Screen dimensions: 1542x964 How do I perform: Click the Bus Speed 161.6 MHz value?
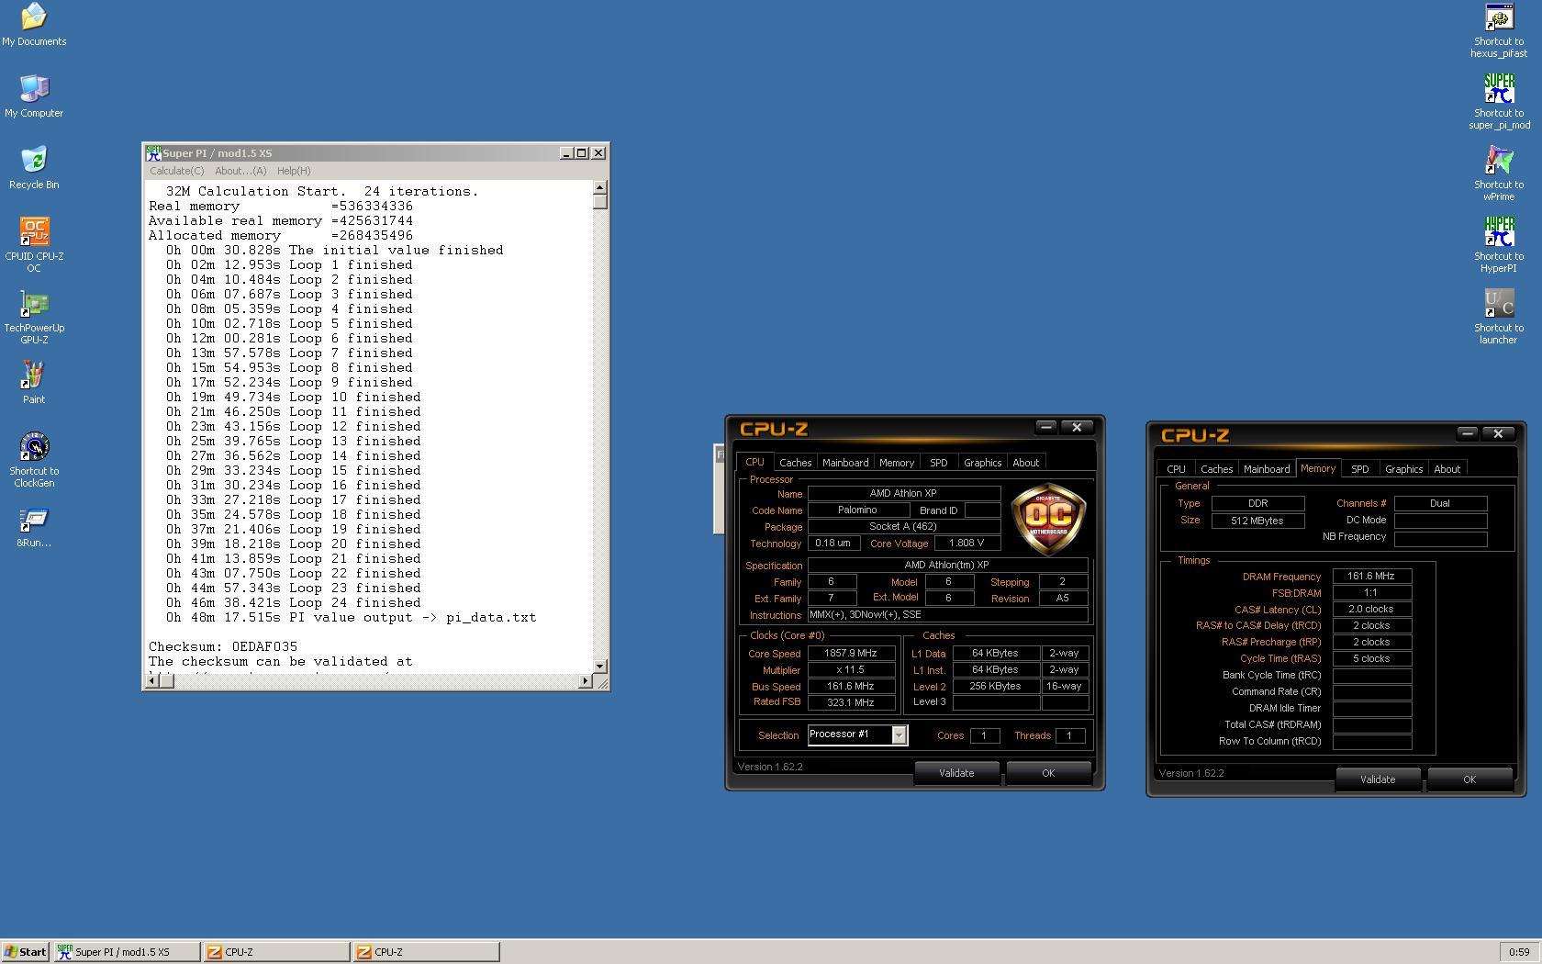click(851, 687)
